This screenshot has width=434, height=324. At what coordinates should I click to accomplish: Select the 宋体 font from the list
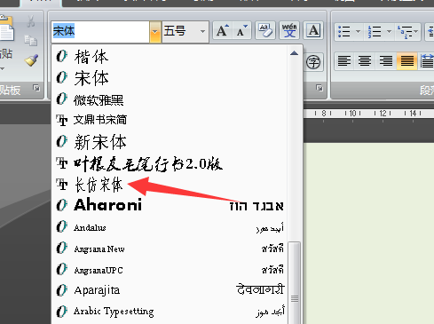point(170,78)
